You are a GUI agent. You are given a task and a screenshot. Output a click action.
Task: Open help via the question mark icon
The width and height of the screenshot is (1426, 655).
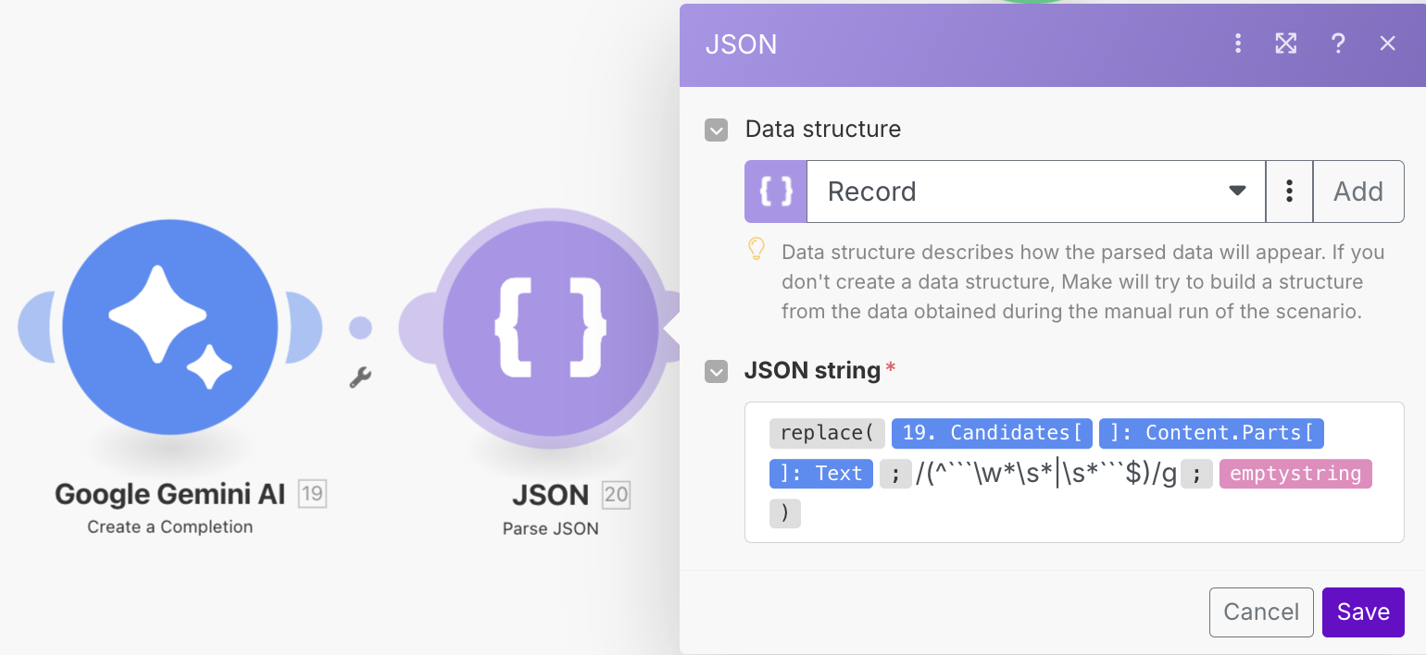tap(1338, 43)
